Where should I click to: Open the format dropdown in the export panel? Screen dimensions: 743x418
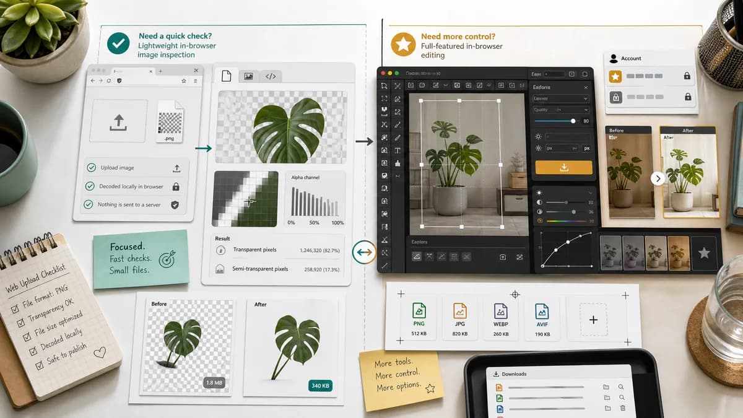click(x=561, y=98)
